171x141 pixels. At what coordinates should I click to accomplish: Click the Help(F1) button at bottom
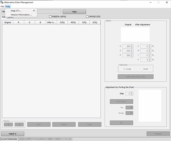point(13,134)
